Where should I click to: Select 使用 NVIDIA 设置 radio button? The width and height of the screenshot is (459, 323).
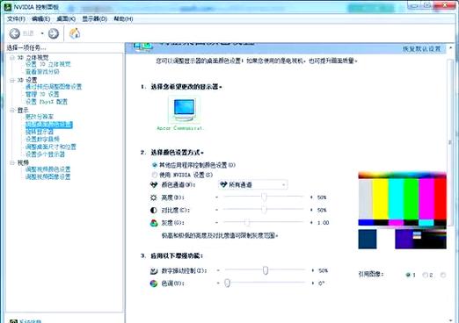click(155, 175)
